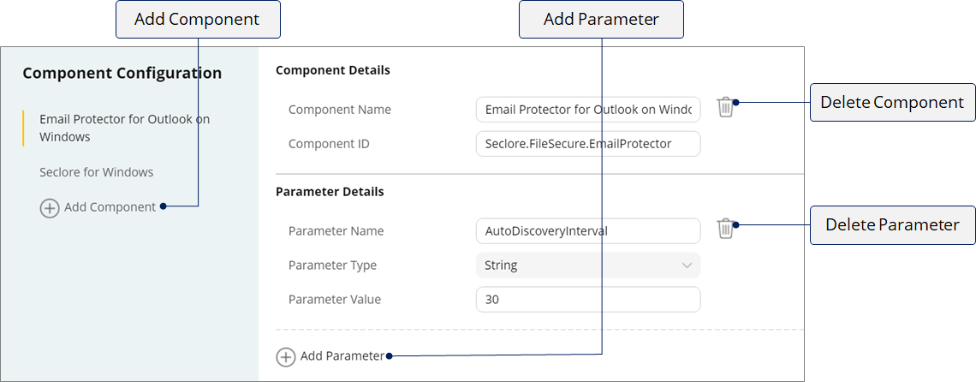This screenshot has height=382, width=976.
Task: Focus the Component Name input field
Action: [588, 110]
